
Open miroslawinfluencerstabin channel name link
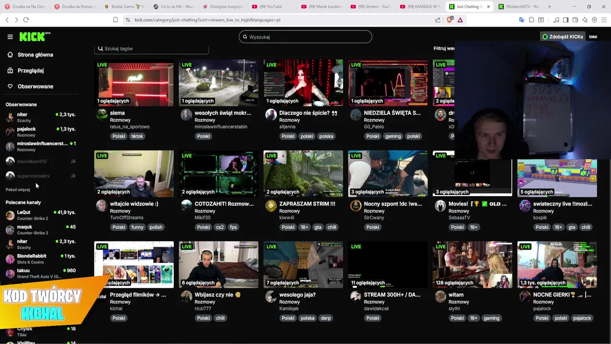[221, 127]
